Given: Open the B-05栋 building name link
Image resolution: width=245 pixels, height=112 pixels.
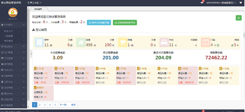Looking at the screenshot, I should [x=123, y=68].
